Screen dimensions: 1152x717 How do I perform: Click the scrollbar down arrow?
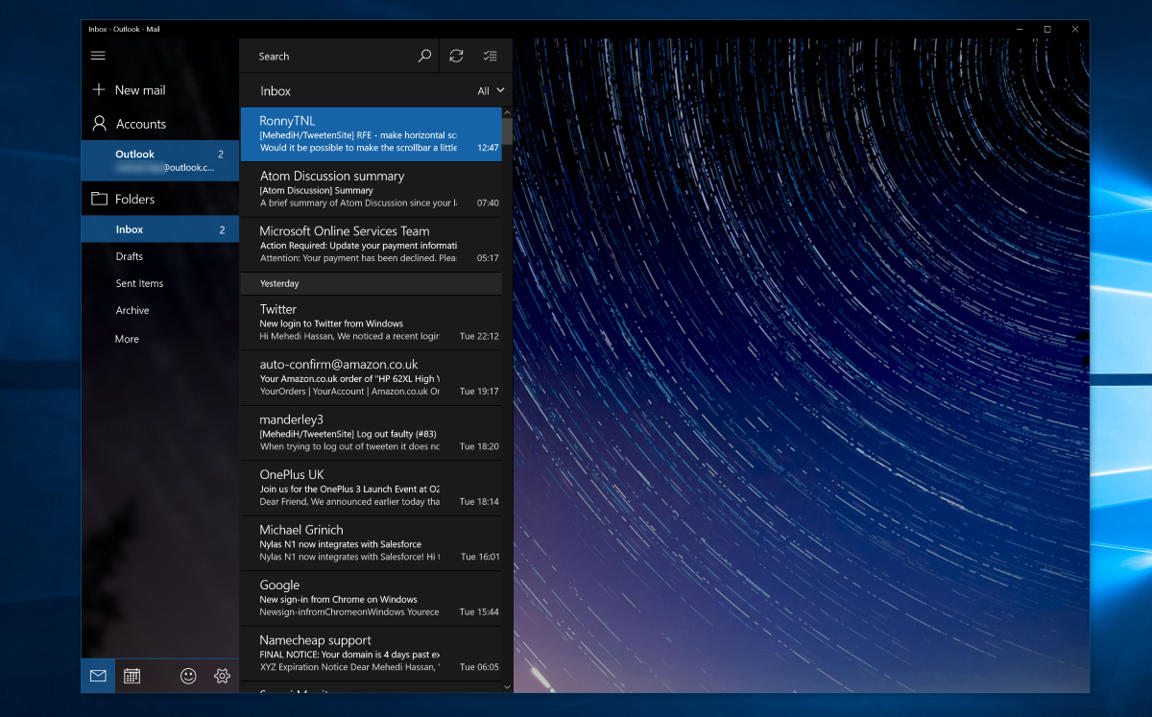507,686
